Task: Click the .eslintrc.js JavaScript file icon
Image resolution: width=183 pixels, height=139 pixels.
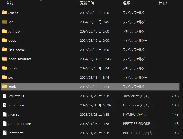Action: [x=4, y=96]
